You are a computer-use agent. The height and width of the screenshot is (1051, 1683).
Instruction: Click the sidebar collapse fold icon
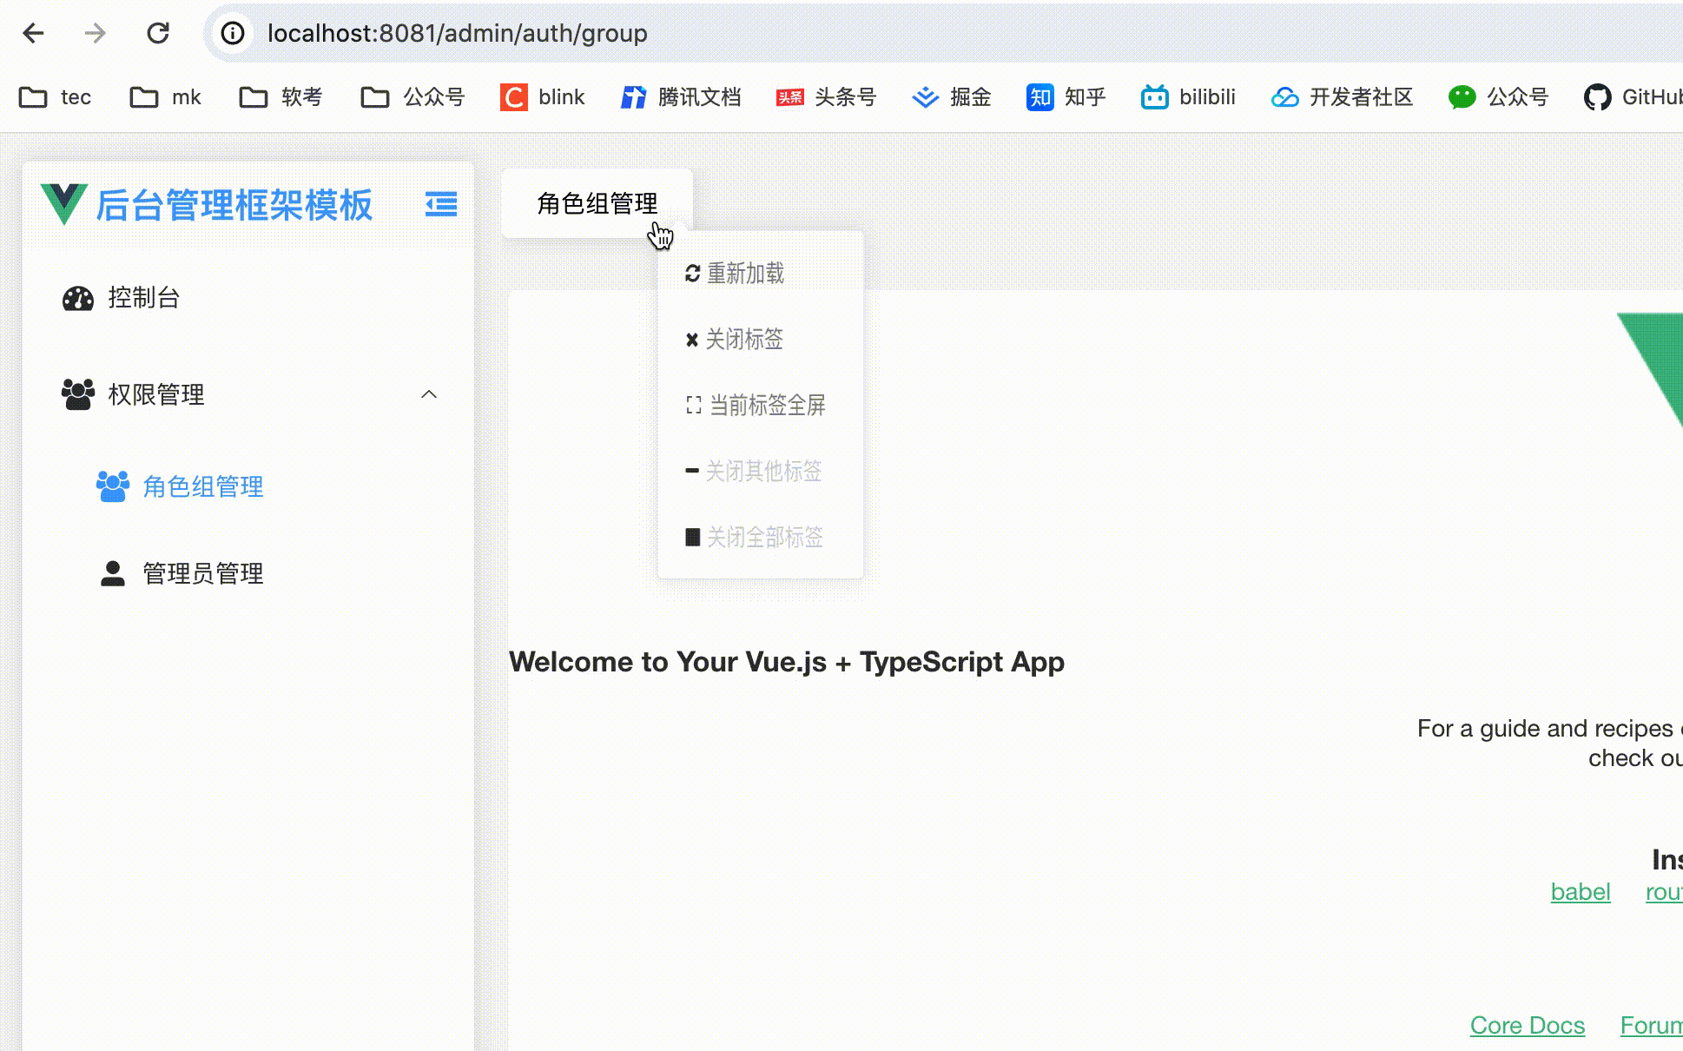[x=441, y=204]
